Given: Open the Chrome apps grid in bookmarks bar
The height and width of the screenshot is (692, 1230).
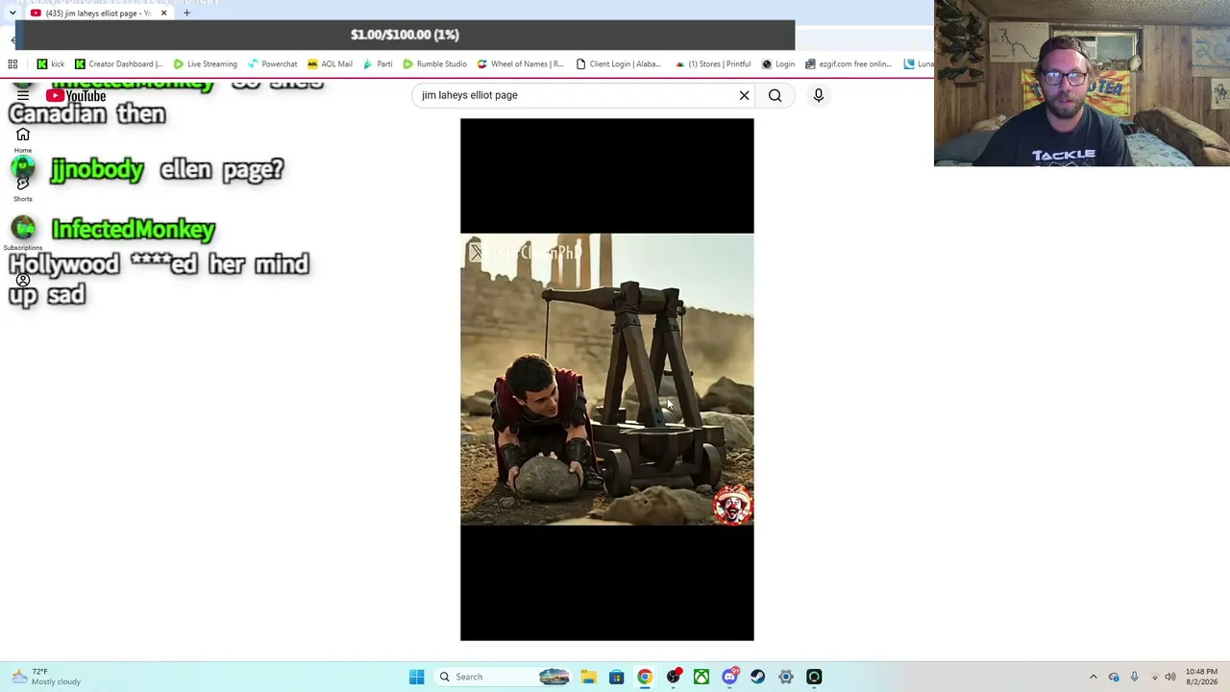Looking at the screenshot, I should click(12, 64).
